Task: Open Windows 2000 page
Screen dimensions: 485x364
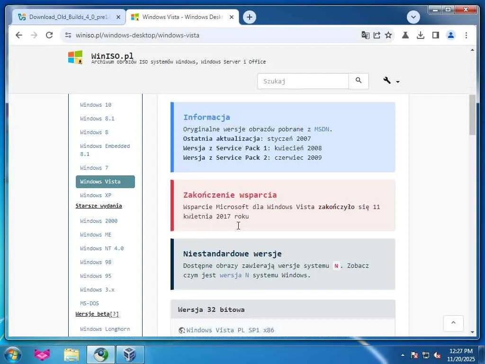Action: tap(99, 221)
